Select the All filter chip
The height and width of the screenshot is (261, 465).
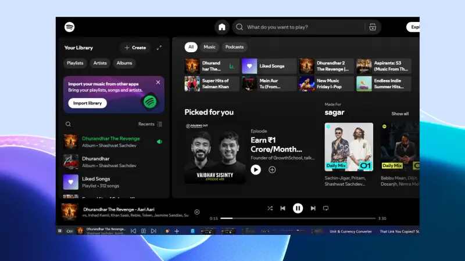click(x=191, y=47)
